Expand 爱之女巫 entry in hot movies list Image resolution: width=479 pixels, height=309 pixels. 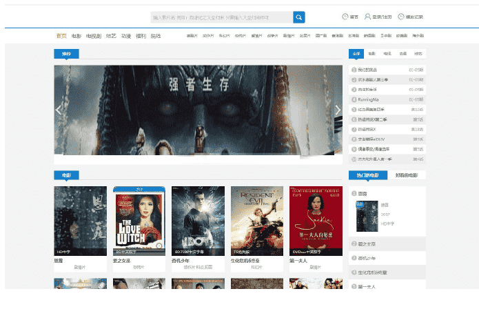pos(369,244)
